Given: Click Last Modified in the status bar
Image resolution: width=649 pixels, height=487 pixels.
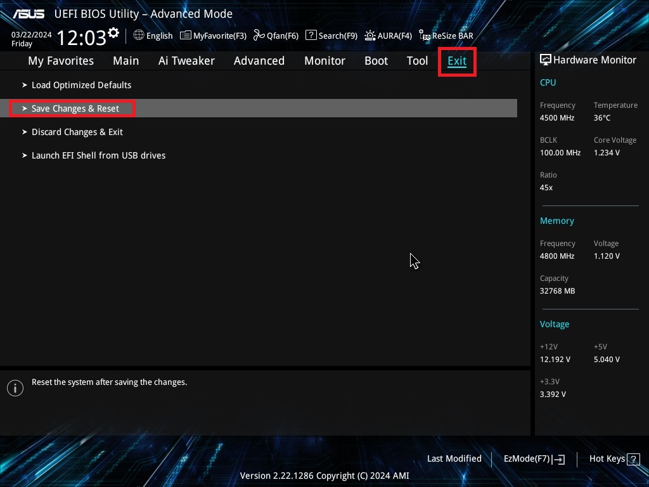Looking at the screenshot, I should (454, 458).
